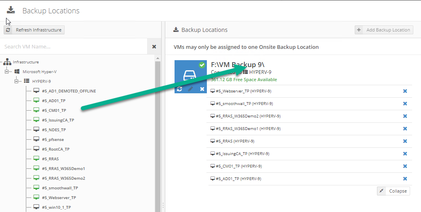Select Infrastructure root node
The width and height of the screenshot is (421, 212).
click(x=26, y=62)
